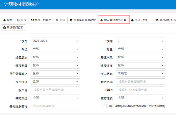Open the 教材类型 dropdown
176x115 pixels.
tap(55, 98)
